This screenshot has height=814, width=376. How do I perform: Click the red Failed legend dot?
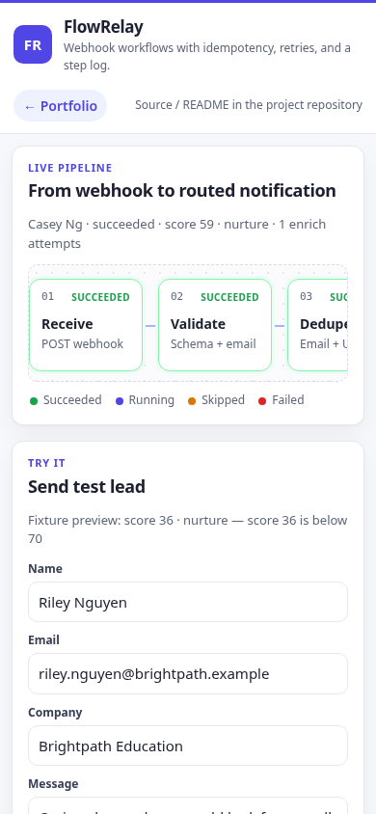(x=262, y=401)
